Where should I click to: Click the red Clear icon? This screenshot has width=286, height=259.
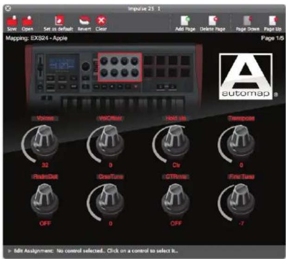point(101,20)
